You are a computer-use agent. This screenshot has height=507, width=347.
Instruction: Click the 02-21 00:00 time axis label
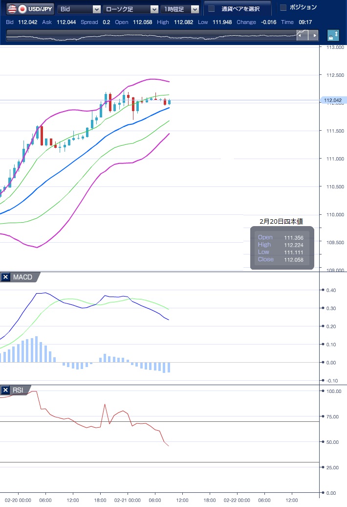128,501
